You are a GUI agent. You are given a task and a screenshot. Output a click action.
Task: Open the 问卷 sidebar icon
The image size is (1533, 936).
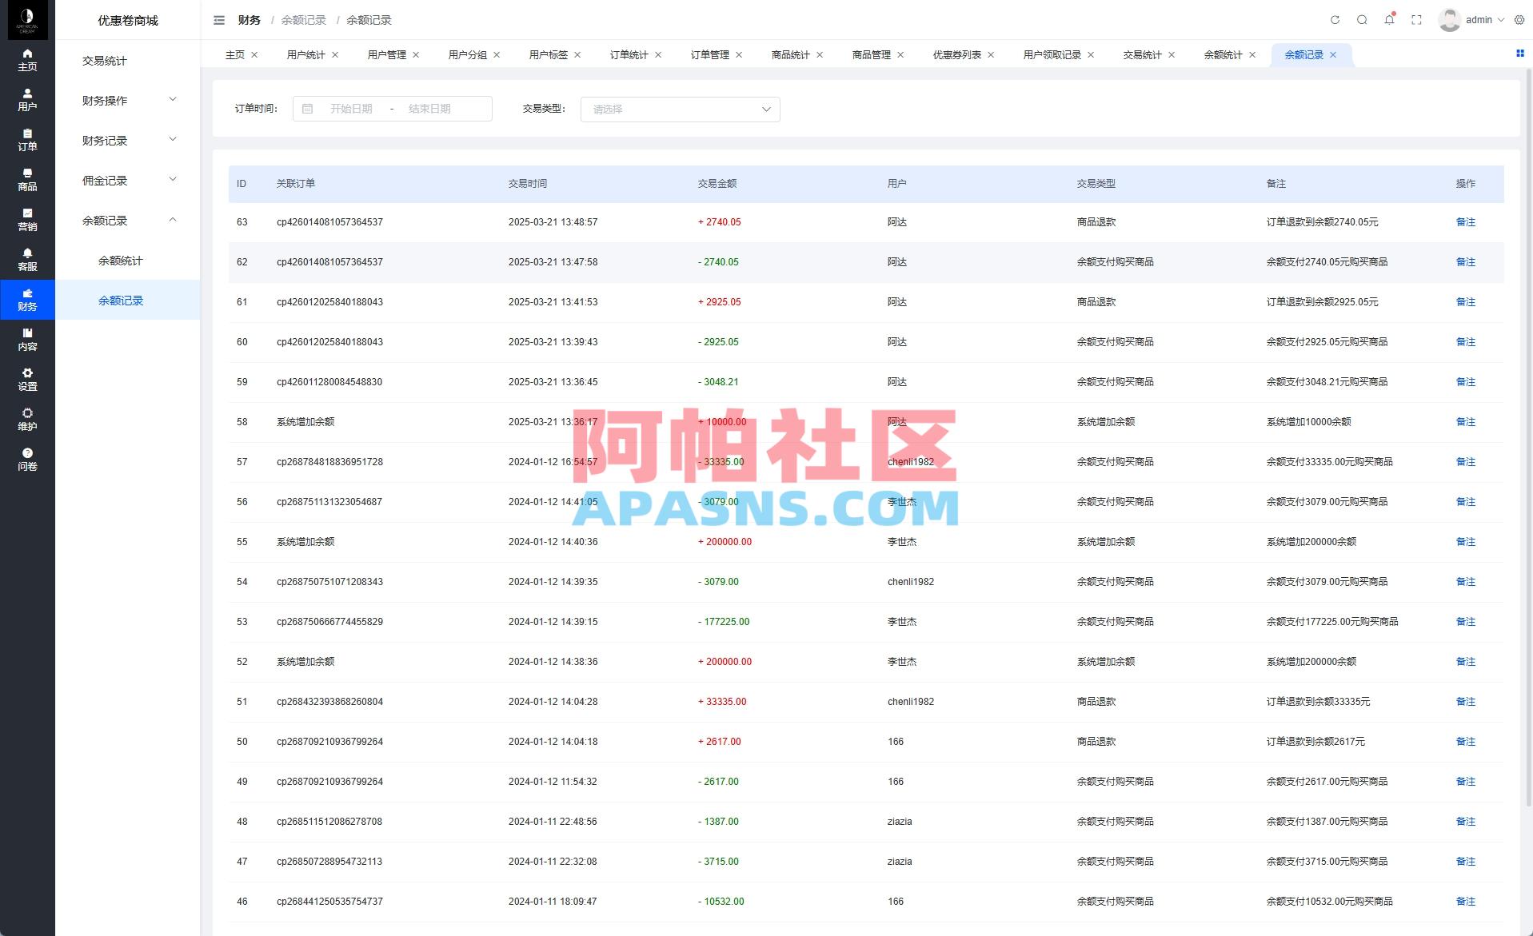pyautogui.click(x=27, y=459)
